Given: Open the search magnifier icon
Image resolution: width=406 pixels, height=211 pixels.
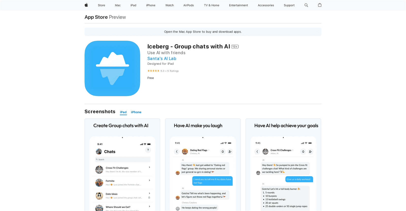Looking at the screenshot, I should coord(306,5).
